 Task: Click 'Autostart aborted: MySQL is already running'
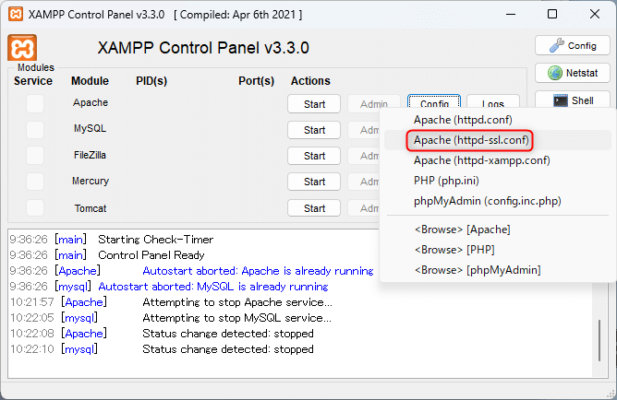click(x=213, y=287)
